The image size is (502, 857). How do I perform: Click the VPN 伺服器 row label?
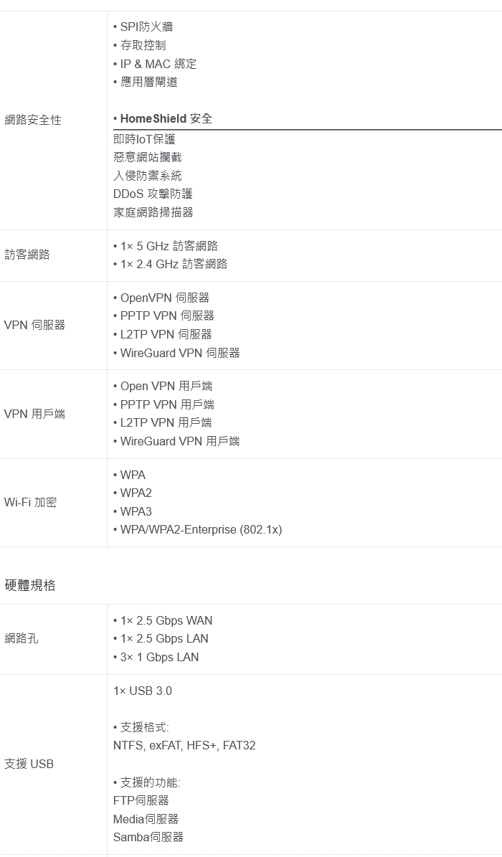34,325
